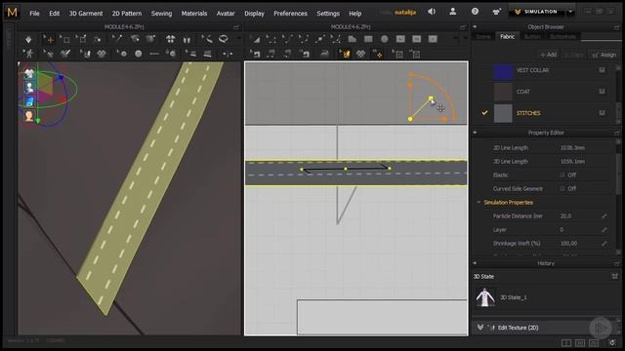The height and width of the screenshot is (351, 625).
Task: Click the avatar pose figure icon
Action: click(28, 54)
